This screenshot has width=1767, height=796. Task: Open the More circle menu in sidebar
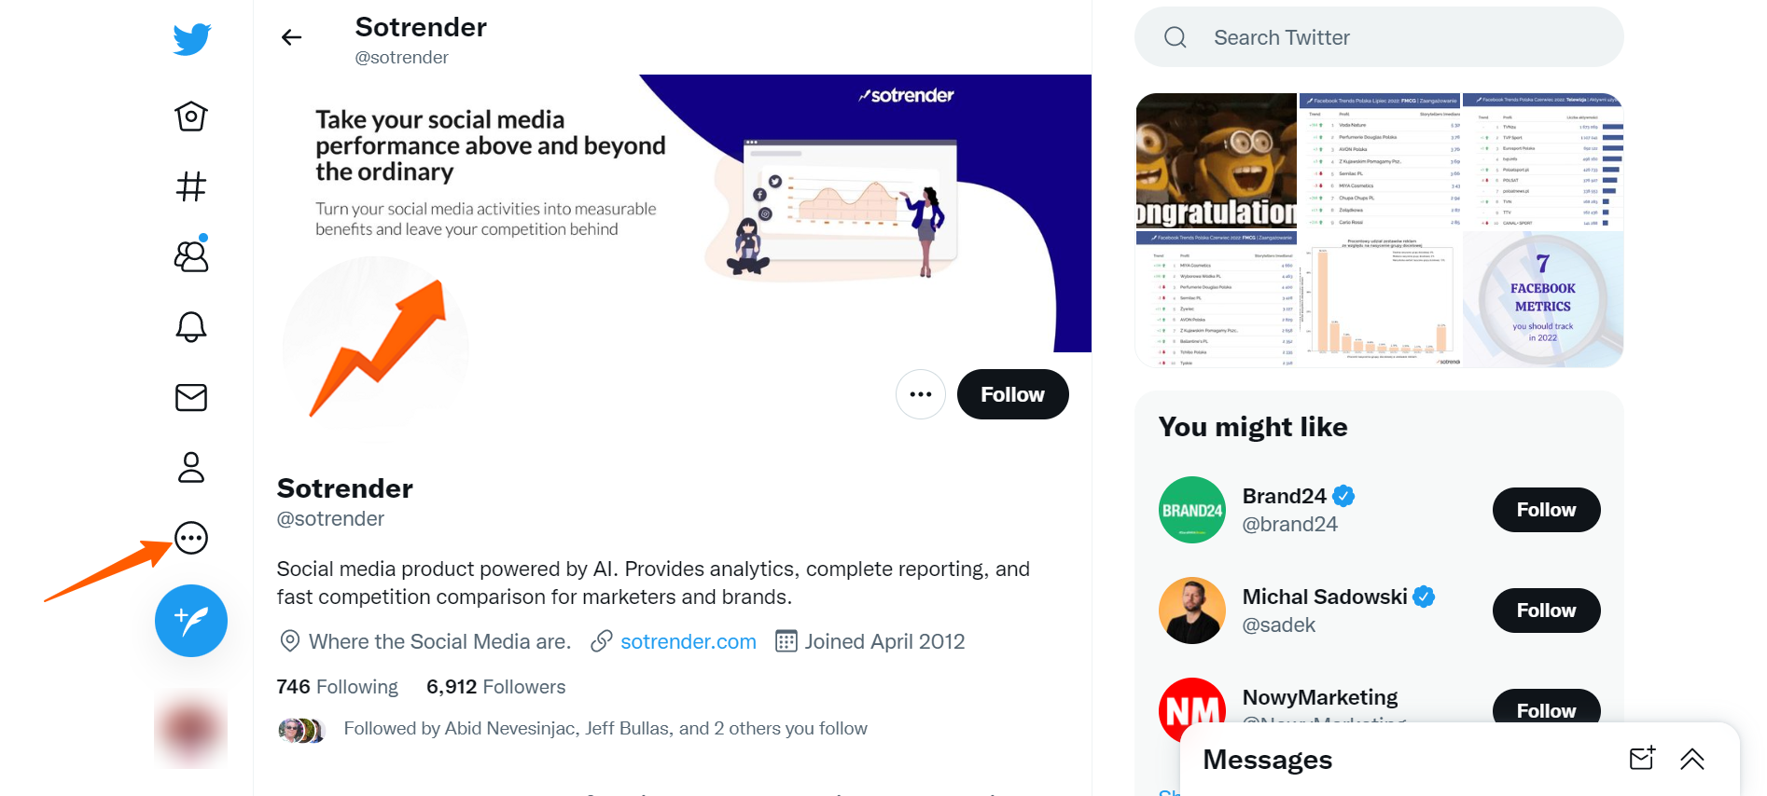point(191,538)
